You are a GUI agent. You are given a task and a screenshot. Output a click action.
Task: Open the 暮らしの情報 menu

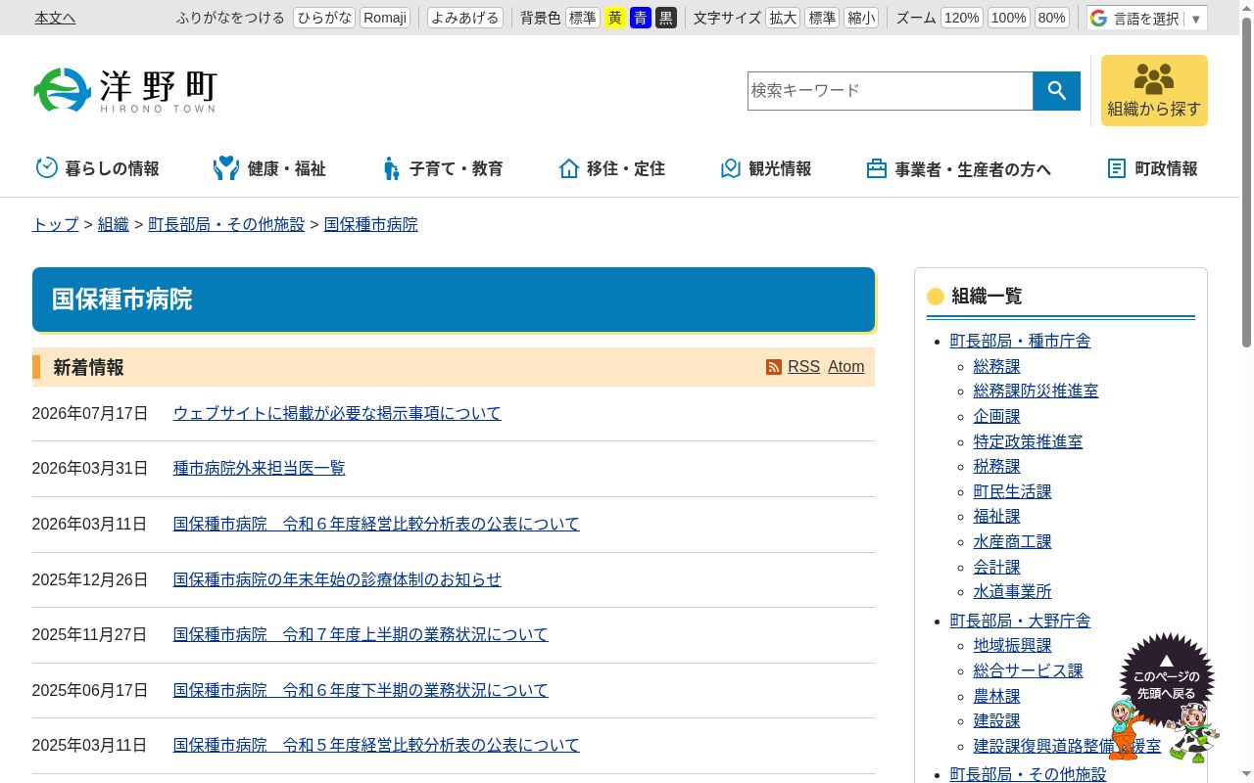point(97,168)
